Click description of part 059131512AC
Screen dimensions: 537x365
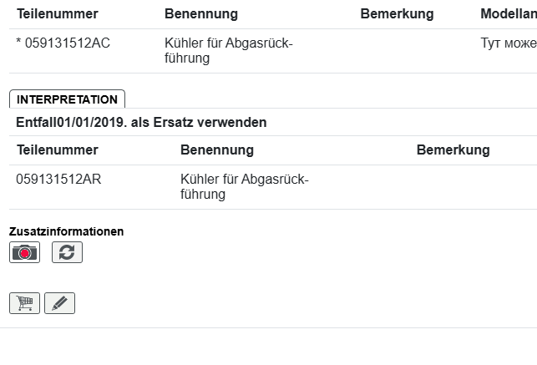[x=228, y=51]
